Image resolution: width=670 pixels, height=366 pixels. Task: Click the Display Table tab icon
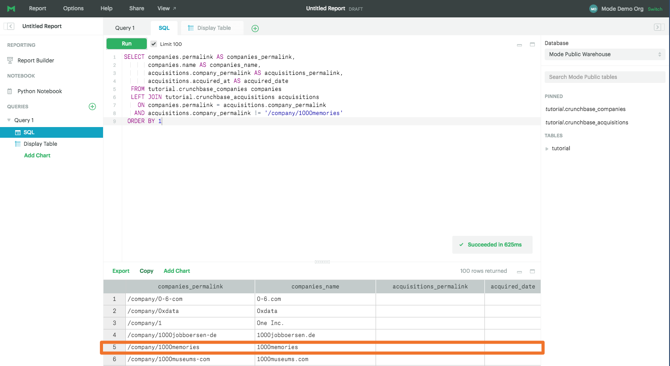(191, 28)
